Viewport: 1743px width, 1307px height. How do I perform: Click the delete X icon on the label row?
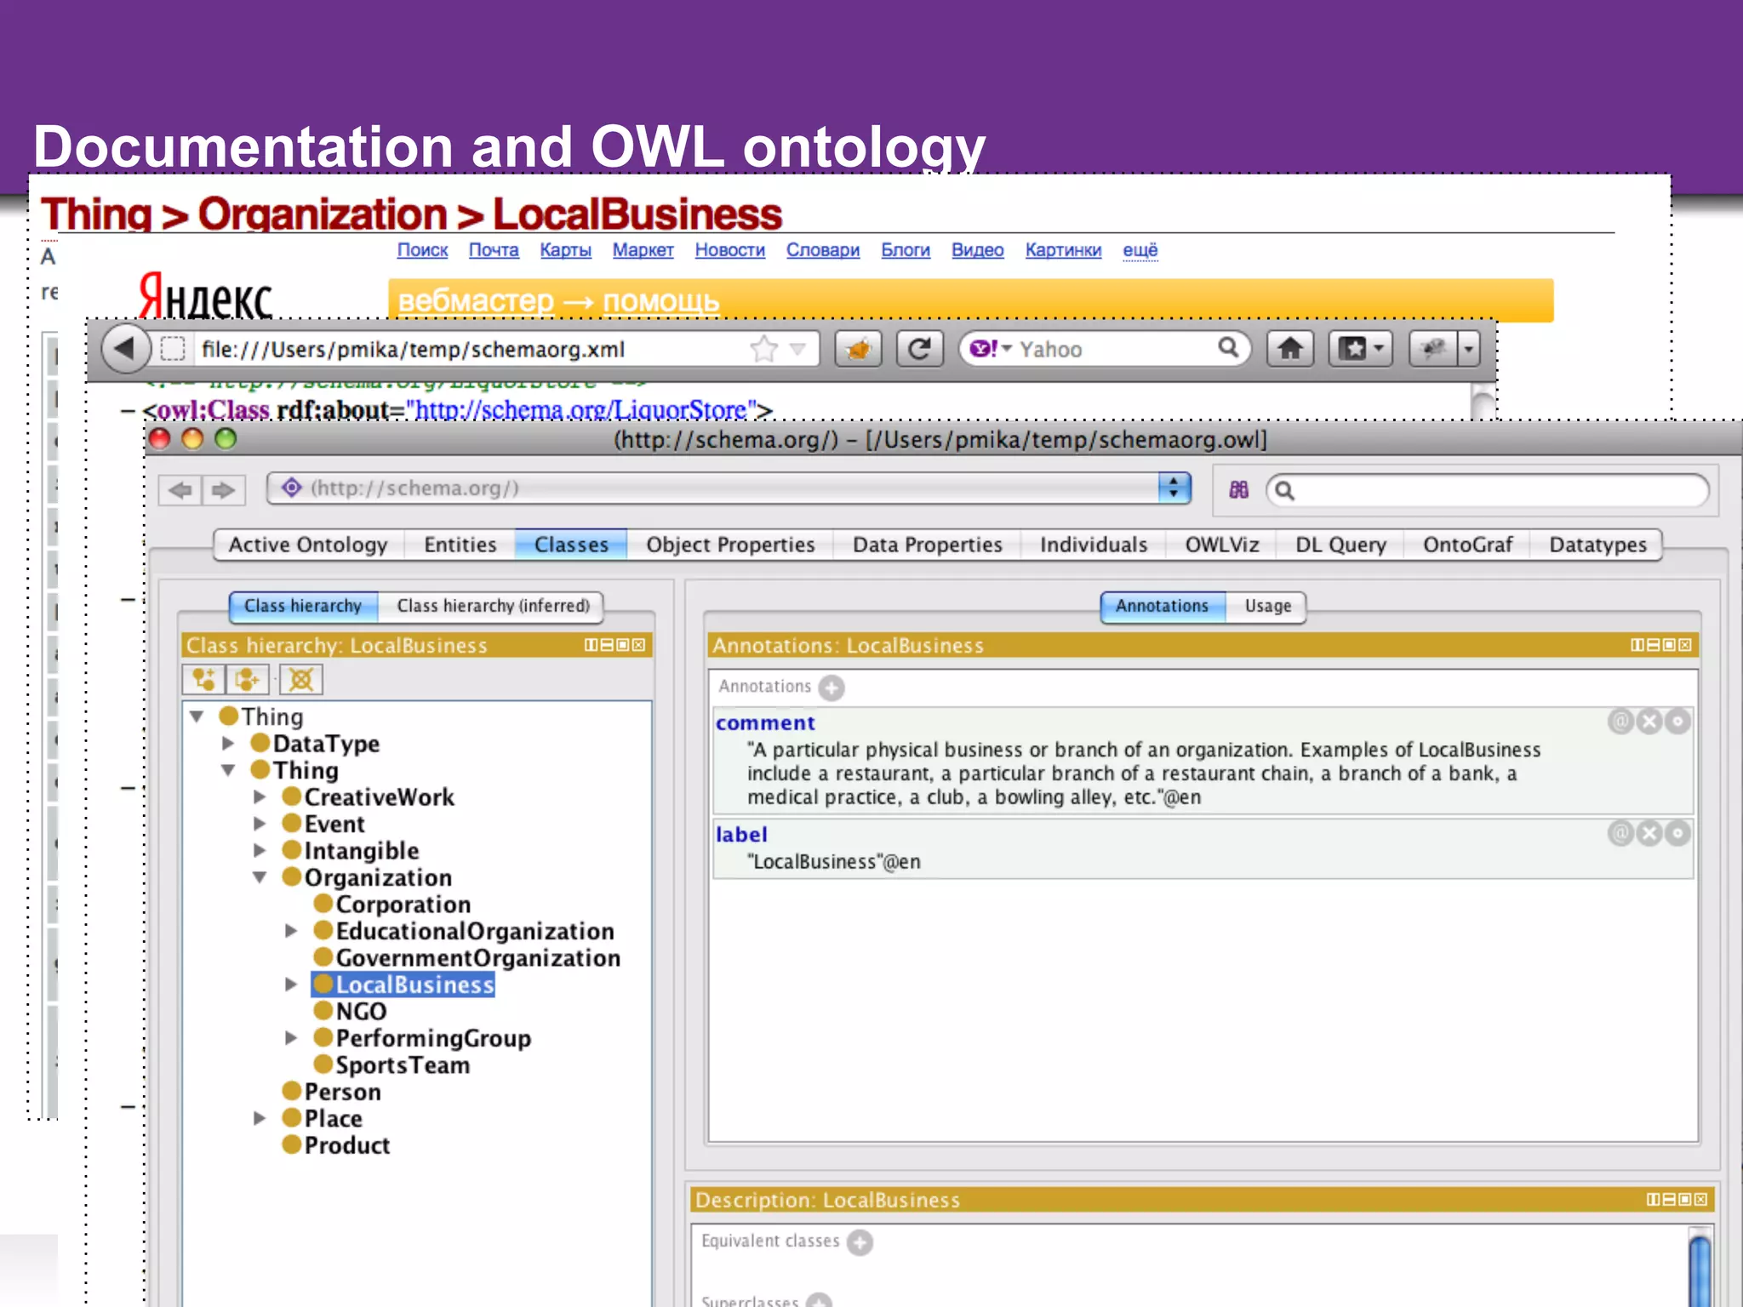pos(1649,833)
